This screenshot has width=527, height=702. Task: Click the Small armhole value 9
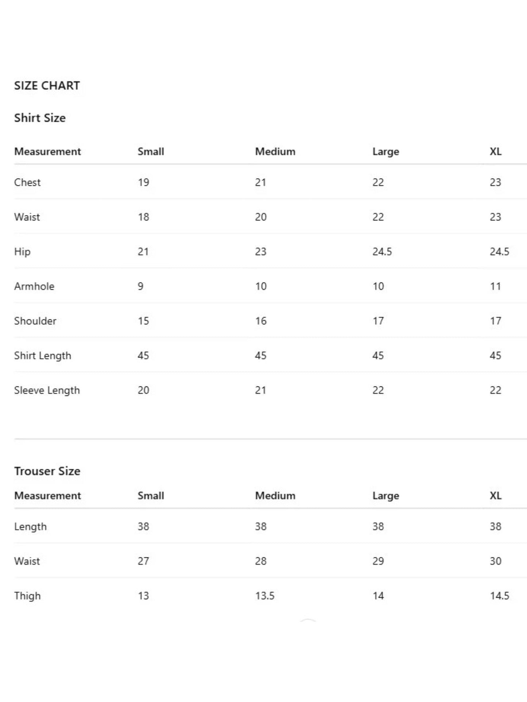[x=140, y=286]
